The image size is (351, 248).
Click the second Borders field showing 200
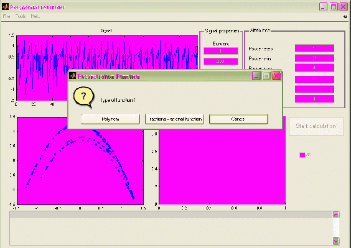tap(221, 62)
